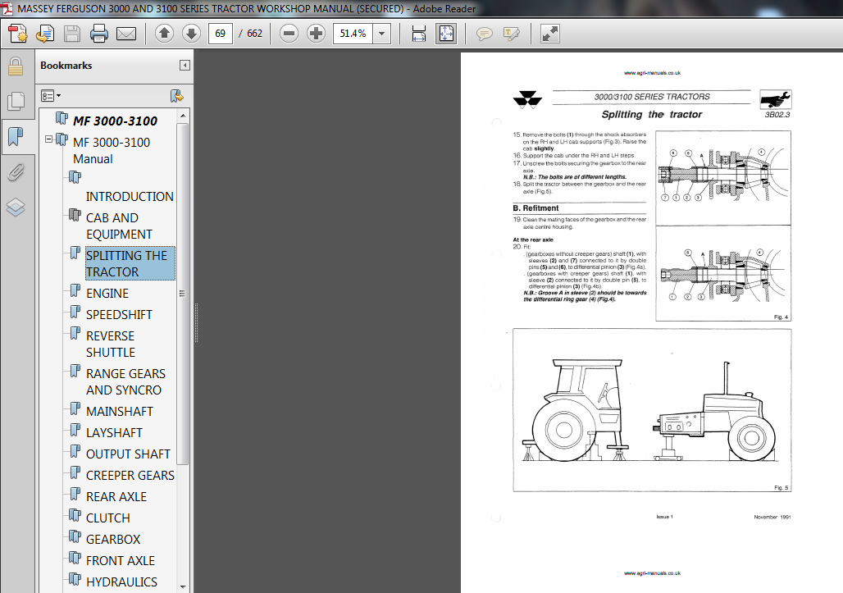This screenshot has height=593, width=843.
Task: Click the 'B. Refitment' heading in the page
Action: click(x=535, y=208)
